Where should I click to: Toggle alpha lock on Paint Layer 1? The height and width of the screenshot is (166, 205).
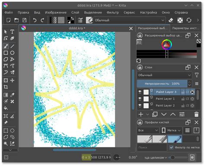tap(187, 99)
